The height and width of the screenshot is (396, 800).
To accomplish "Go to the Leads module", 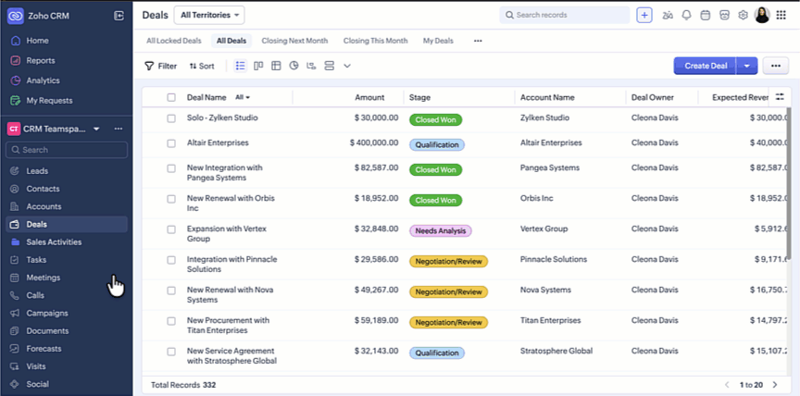I will pos(37,171).
